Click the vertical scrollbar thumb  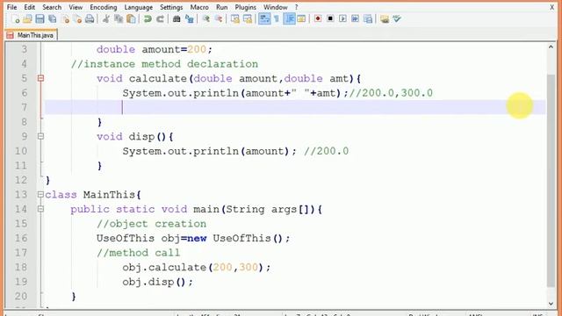coord(551,181)
